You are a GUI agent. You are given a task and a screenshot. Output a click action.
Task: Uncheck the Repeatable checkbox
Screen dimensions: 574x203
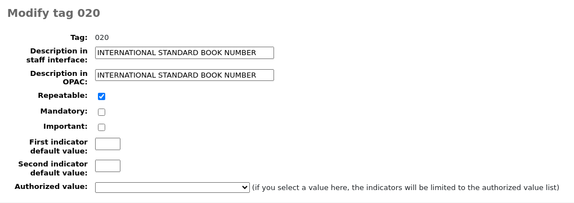pos(101,97)
